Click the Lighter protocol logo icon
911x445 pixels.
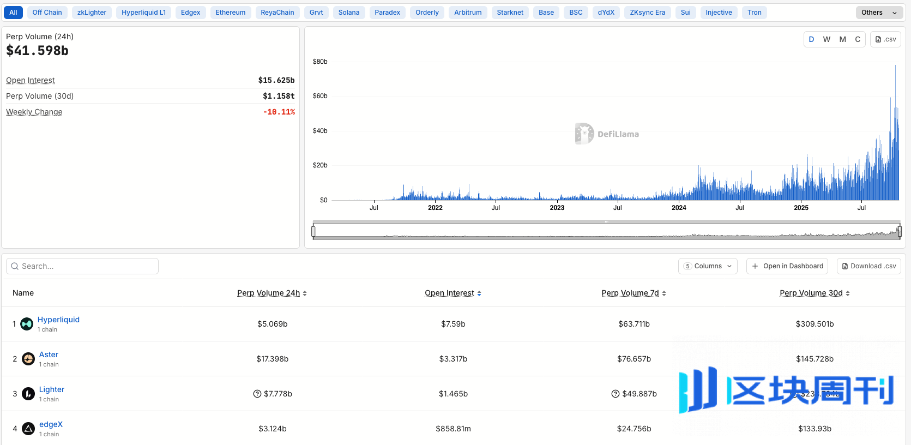(x=28, y=394)
